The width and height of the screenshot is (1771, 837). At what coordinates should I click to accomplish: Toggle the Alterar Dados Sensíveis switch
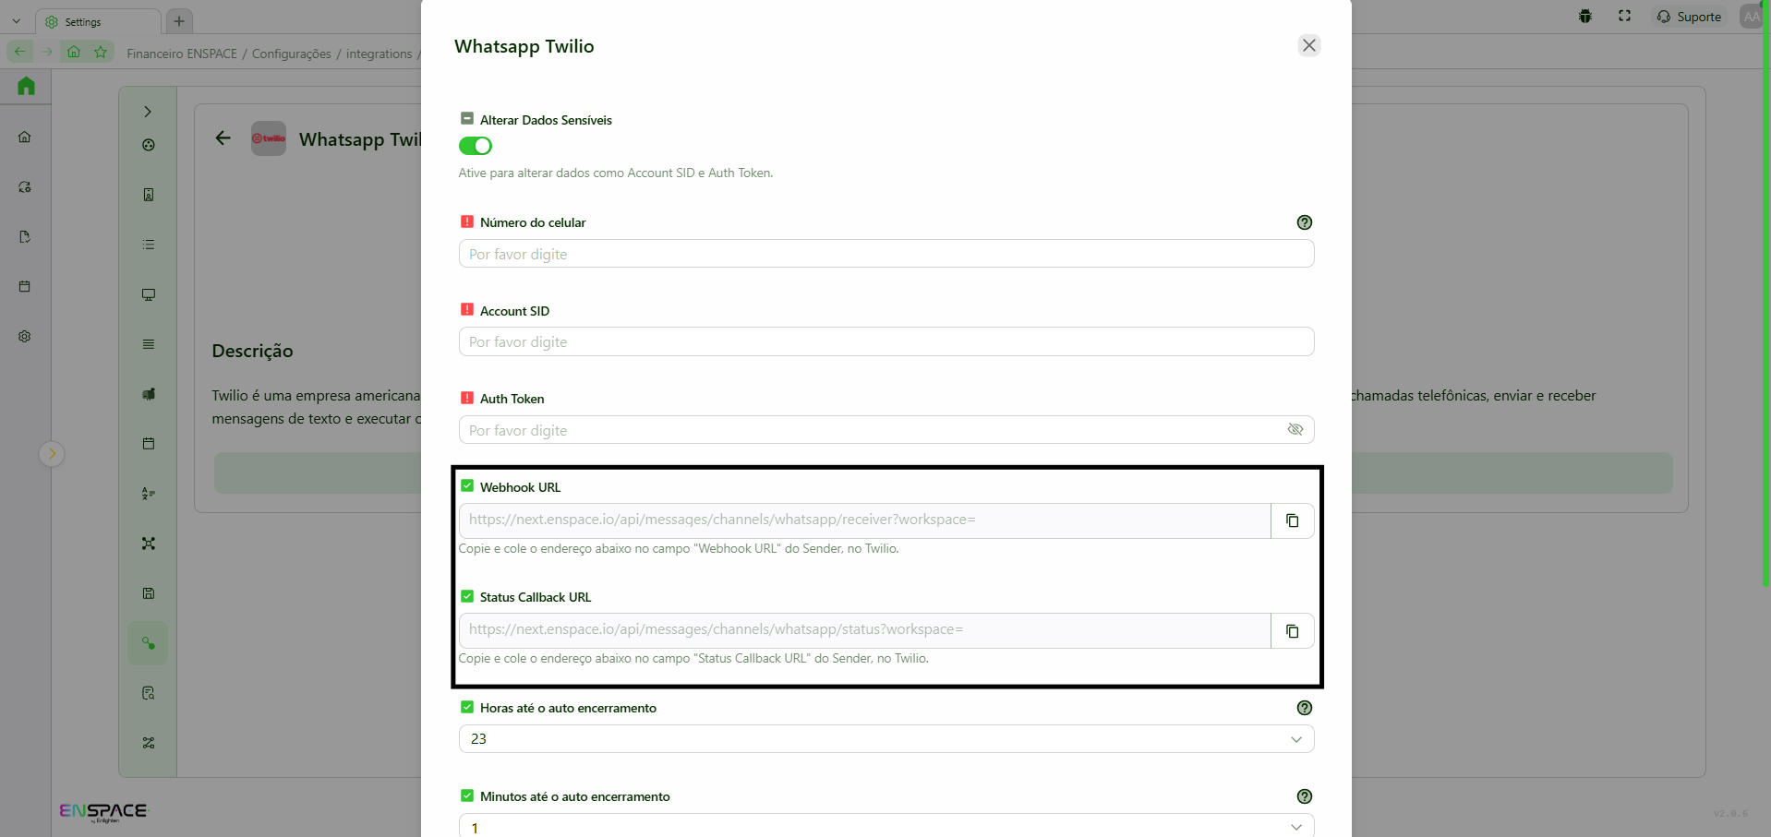476,146
